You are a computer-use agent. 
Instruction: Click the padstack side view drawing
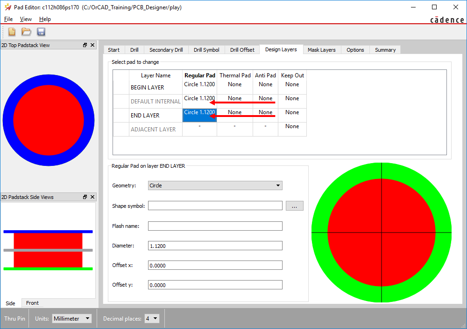(48, 250)
